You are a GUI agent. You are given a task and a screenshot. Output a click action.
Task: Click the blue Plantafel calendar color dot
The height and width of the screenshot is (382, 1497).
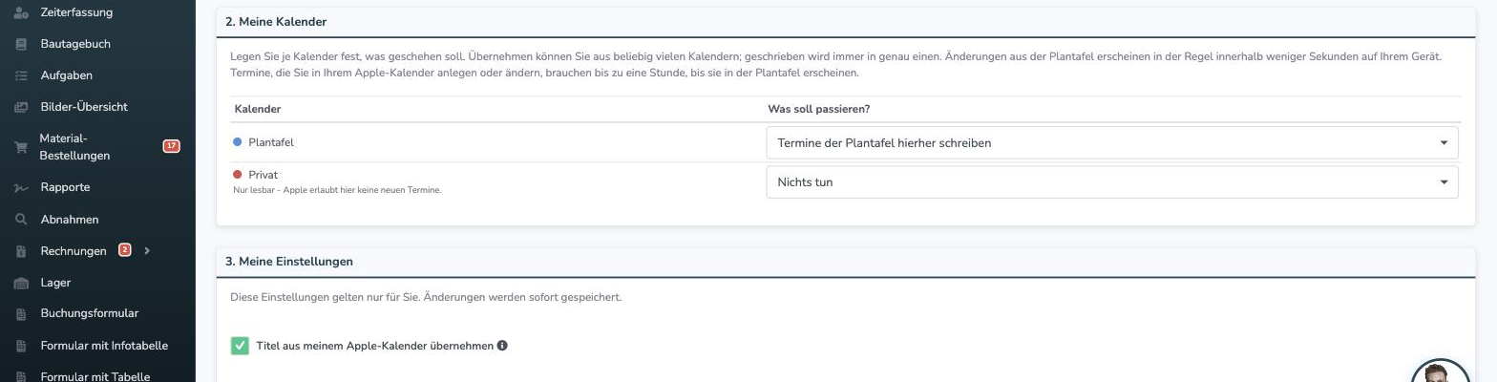coord(238,142)
